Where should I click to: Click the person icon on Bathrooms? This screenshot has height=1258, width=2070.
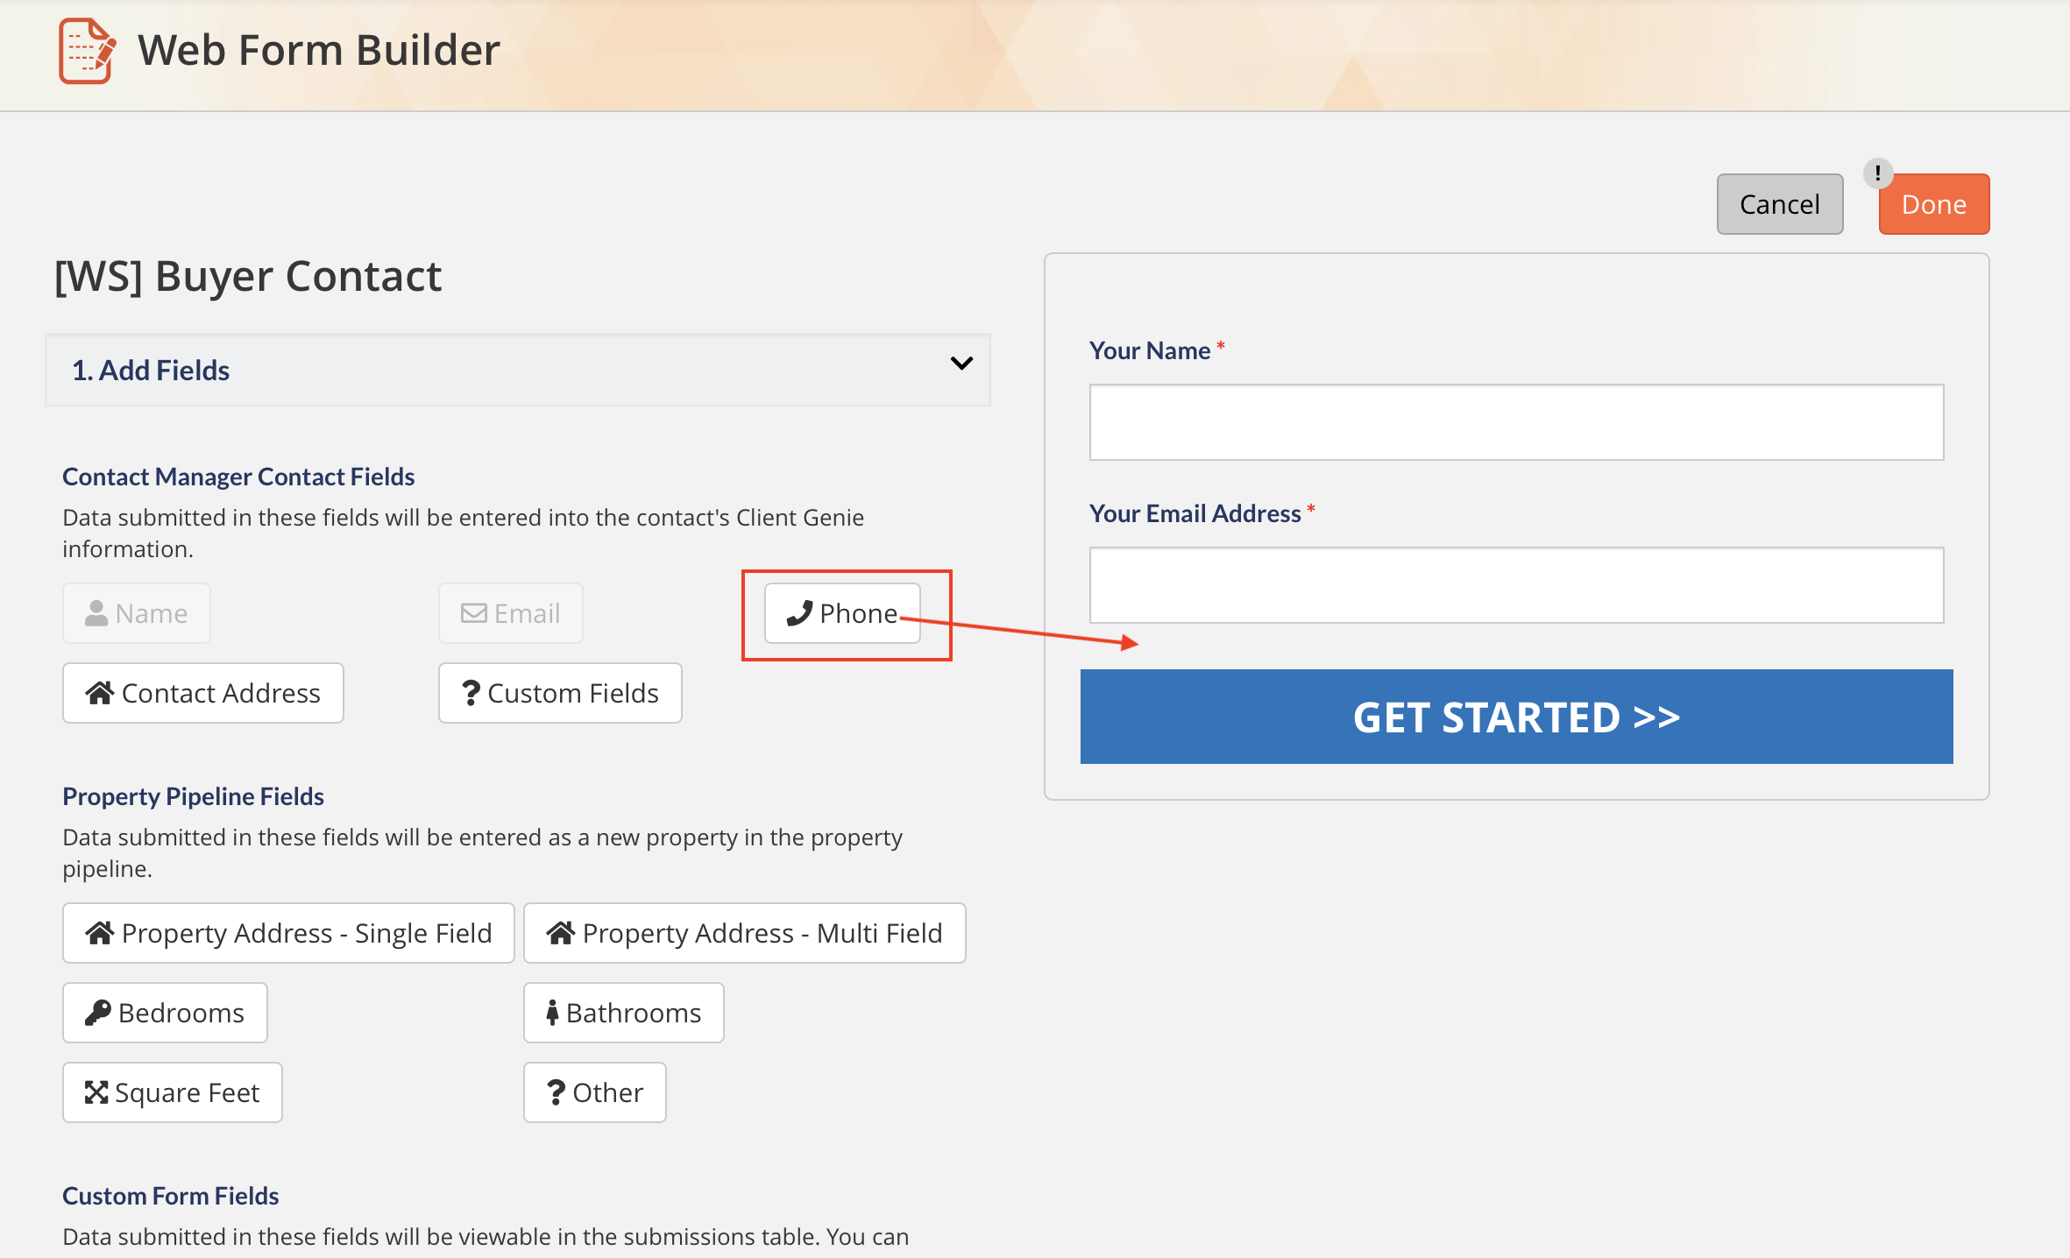pyautogui.click(x=552, y=1013)
